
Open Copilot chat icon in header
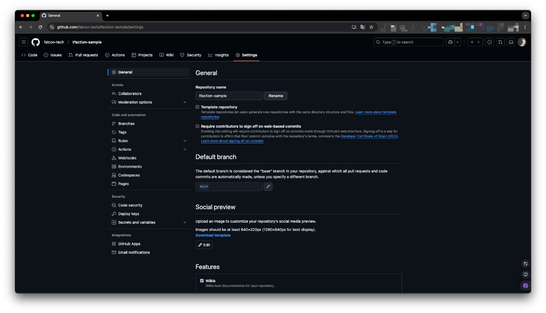tap(450, 42)
